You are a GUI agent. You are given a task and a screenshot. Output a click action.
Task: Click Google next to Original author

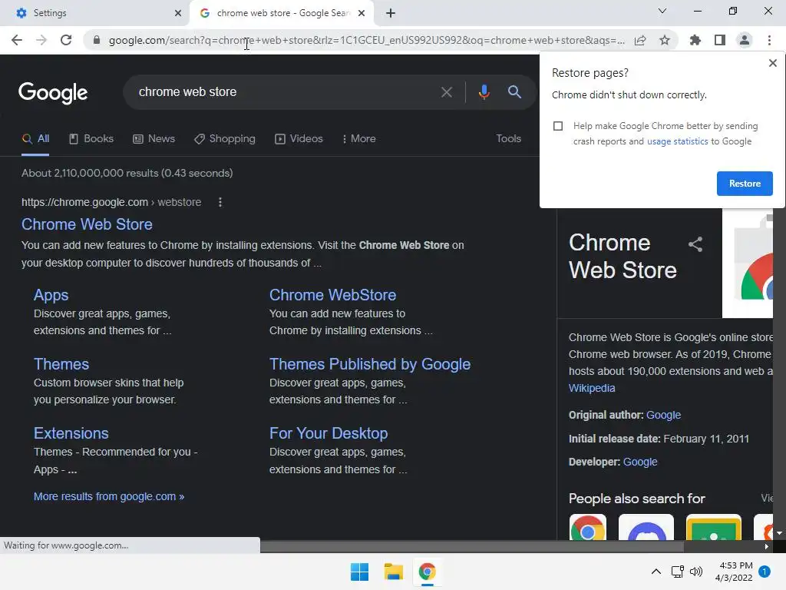(663, 416)
